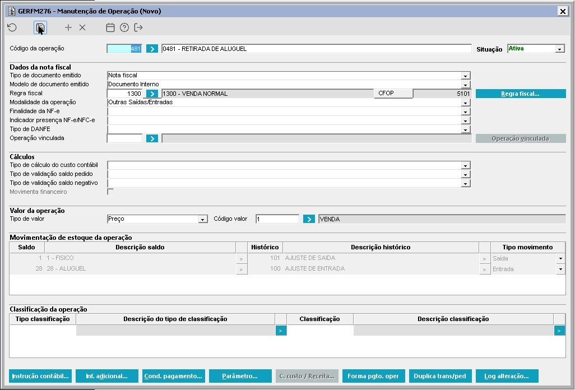Click Descrição histórico column header

[x=381, y=248]
